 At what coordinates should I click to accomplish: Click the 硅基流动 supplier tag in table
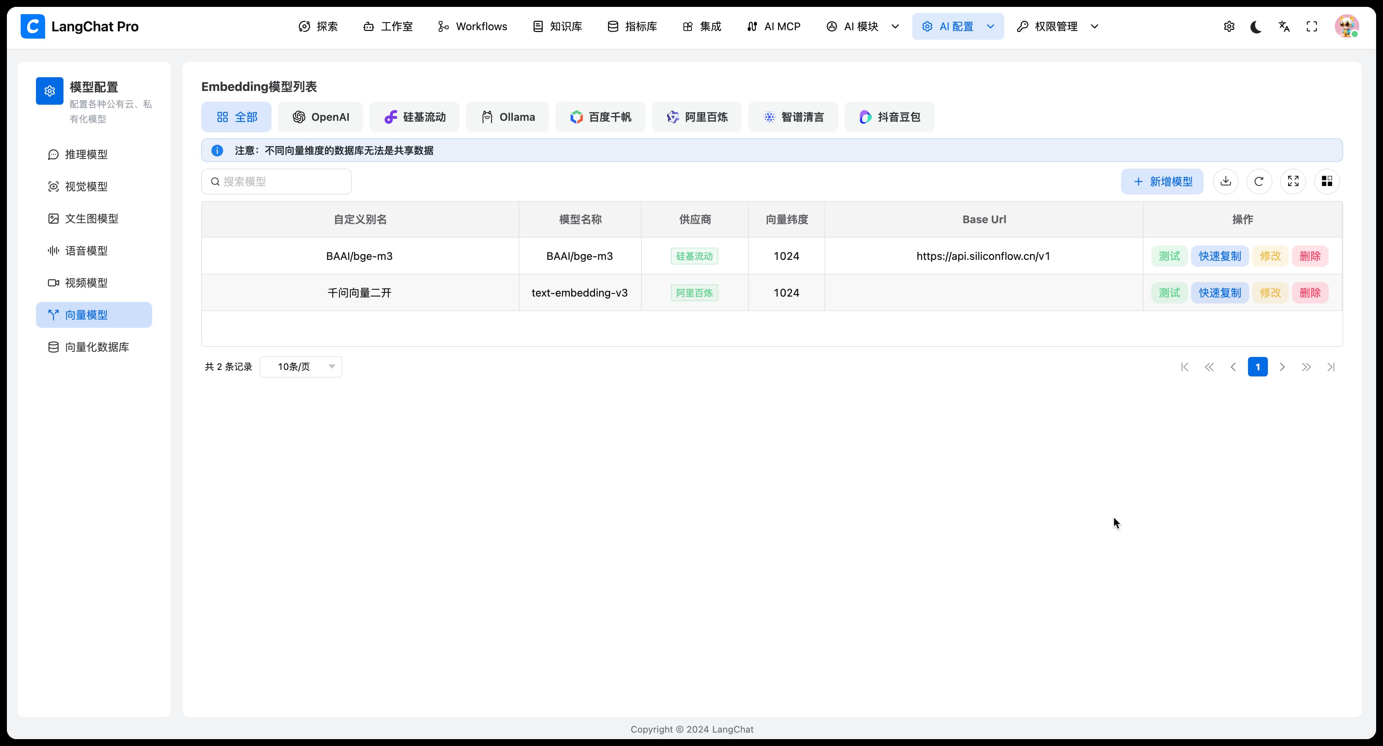(x=694, y=256)
